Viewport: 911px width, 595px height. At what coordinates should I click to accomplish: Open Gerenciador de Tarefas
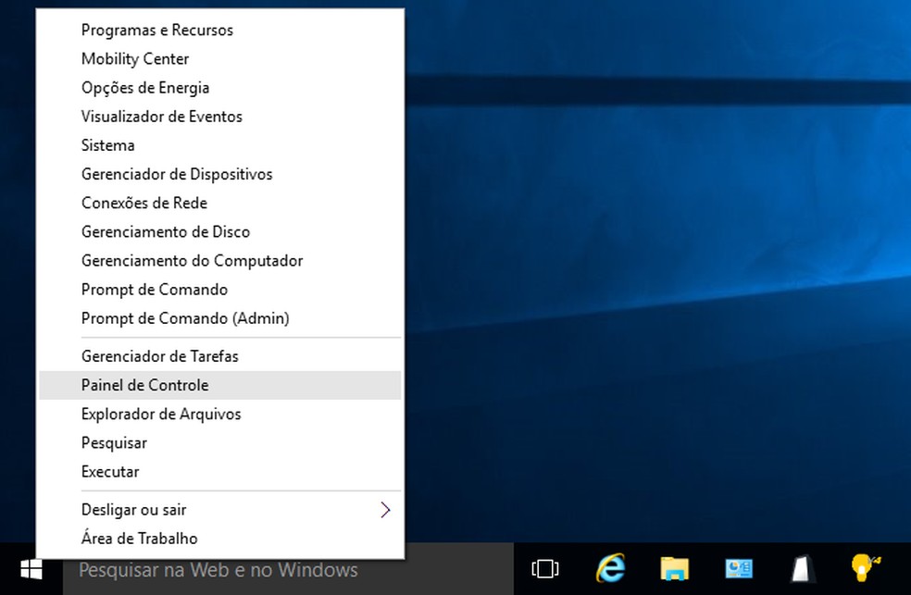pos(159,355)
